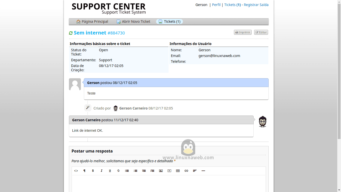Open the table insert dropdown

(x=178, y=171)
